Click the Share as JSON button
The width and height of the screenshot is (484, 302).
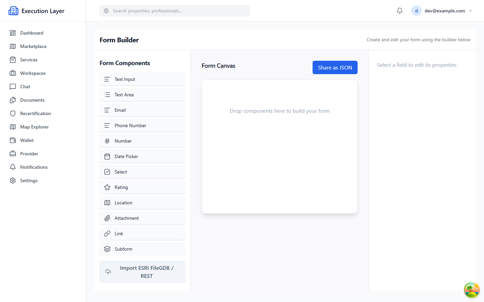tap(335, 67)
